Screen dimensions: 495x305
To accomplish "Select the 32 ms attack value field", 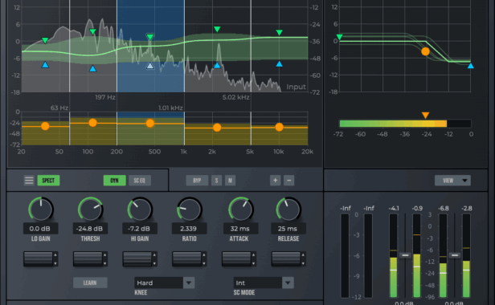I will point(240,229).
